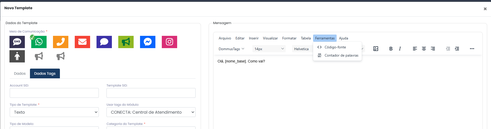Choose Contador de palavras menu entry
Screen dimensions: 491x129
[x=337, y=55]
